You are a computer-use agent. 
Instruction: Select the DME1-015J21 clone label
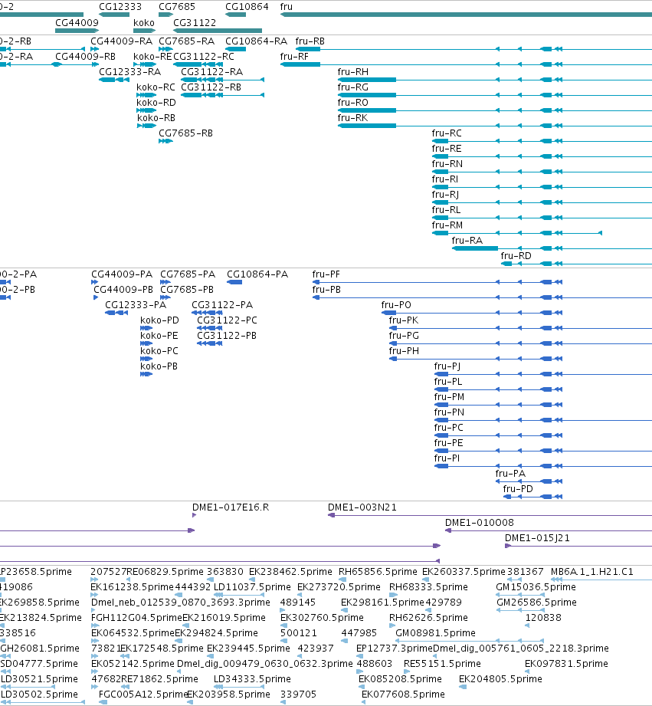click(x=537, y=537)
